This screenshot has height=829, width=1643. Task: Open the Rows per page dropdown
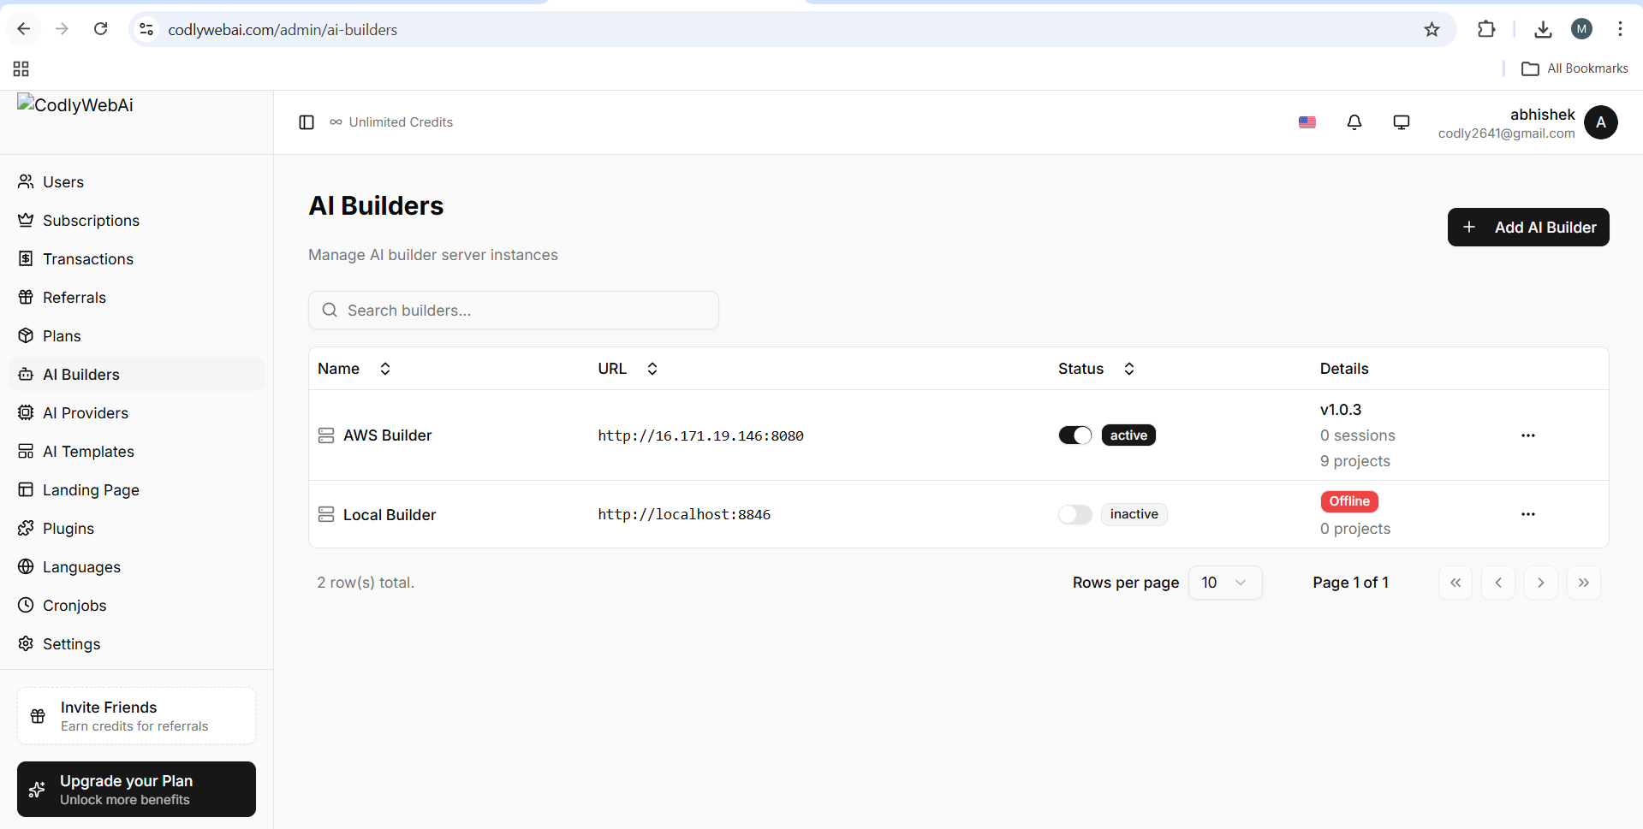coord(1224,583)
